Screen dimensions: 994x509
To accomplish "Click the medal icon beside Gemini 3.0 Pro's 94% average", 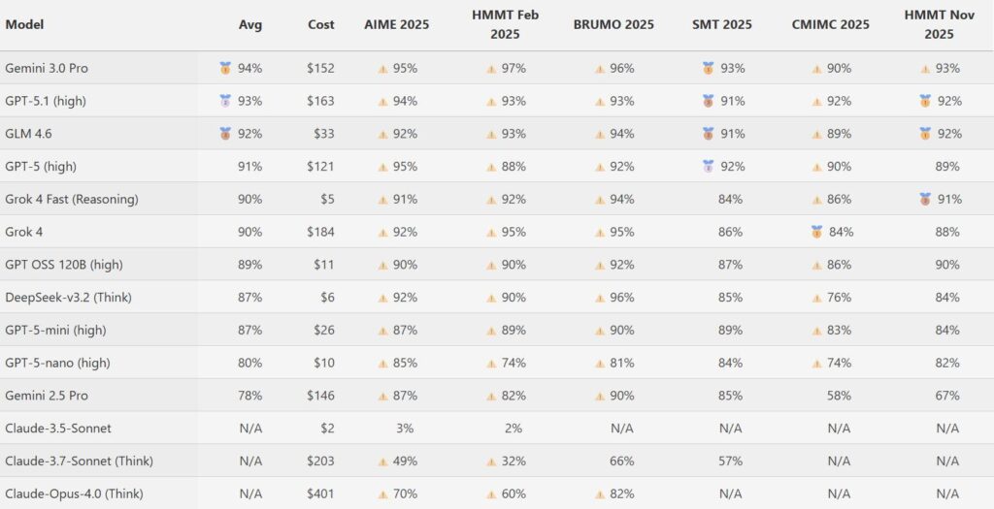I will 225,69.
